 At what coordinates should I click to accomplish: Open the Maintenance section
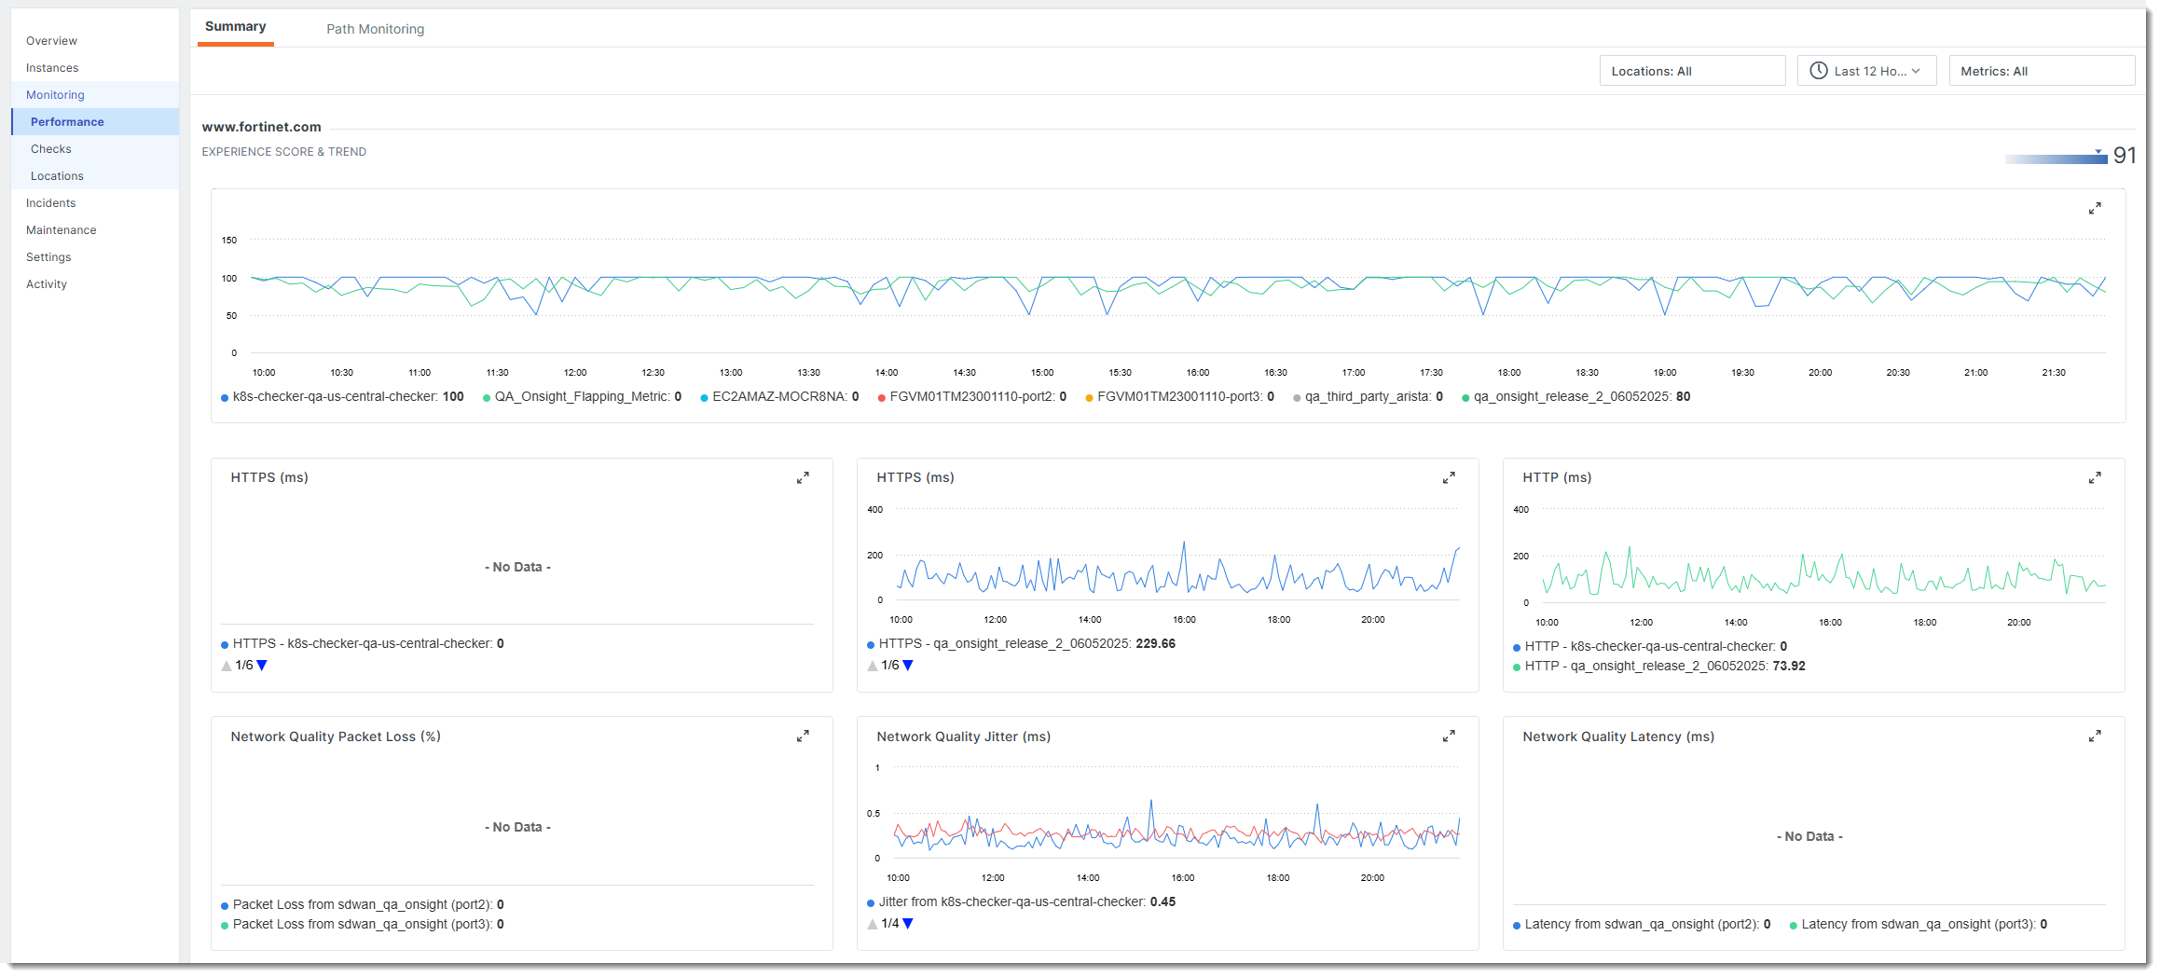62,230
